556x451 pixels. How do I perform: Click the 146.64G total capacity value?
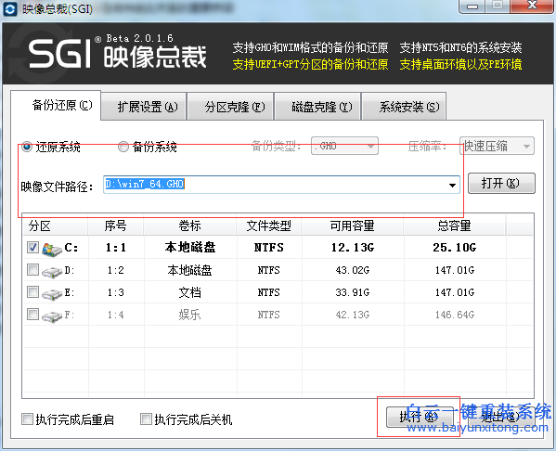[455, 315]
